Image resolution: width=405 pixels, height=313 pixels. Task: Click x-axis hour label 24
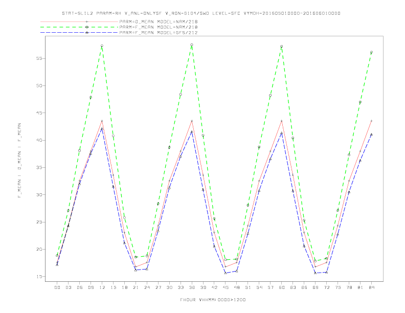coord(147,287)
